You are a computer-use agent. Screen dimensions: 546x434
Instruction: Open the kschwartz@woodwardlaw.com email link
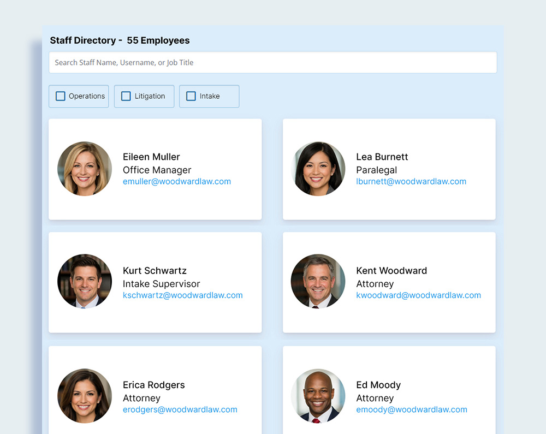182,295
